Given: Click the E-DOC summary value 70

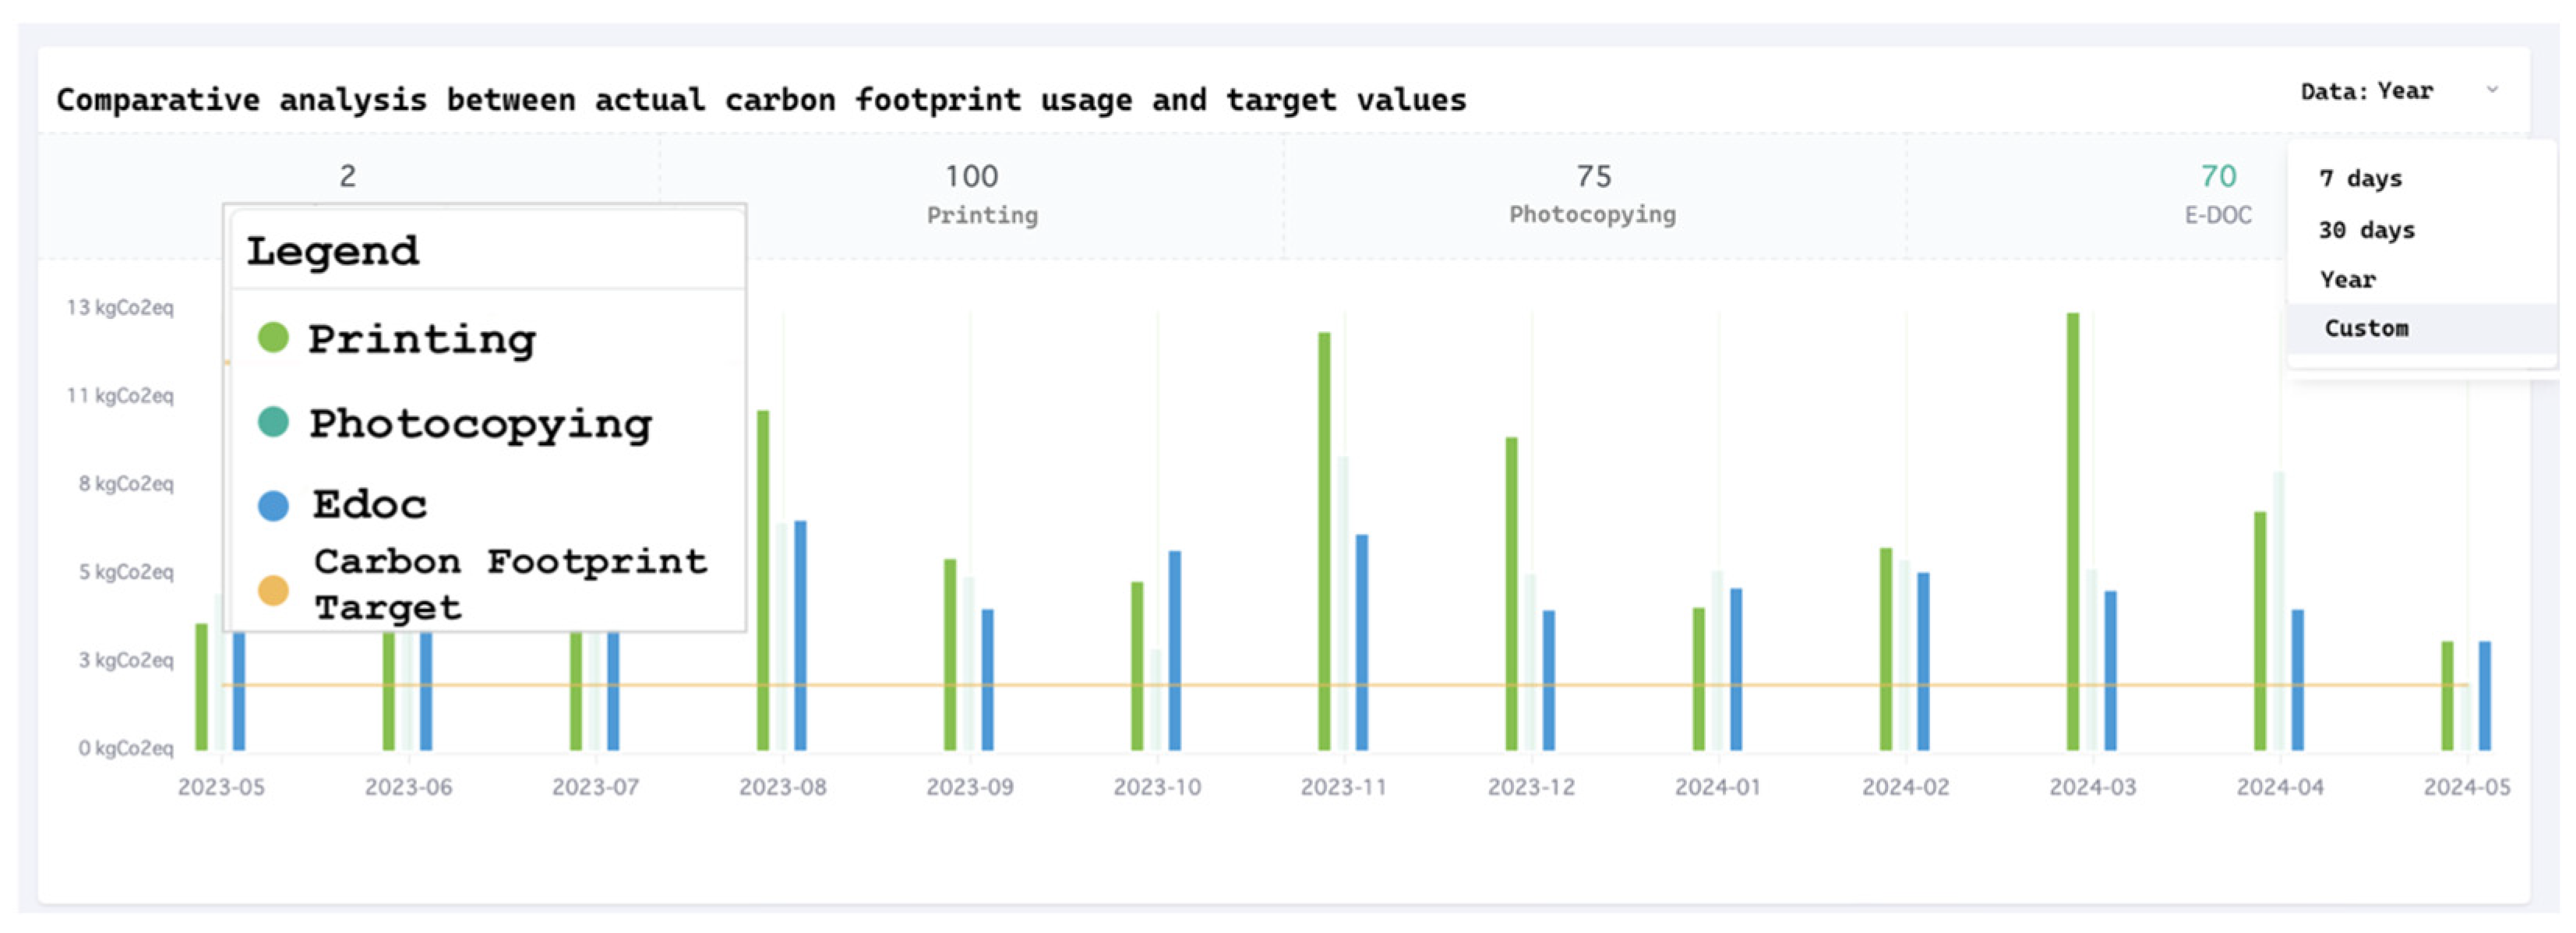Looking at the screenshot, I should tap(2217, 177).
